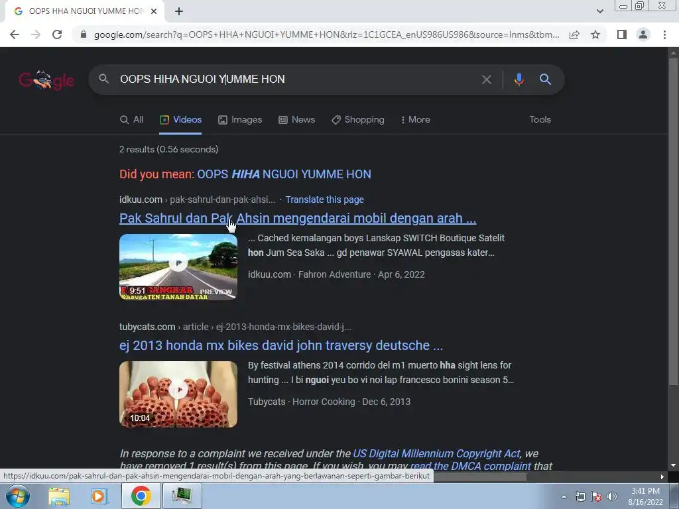The image size is (679, 509).
Task: Clear the search box text
Action: (x=486, y=80)
